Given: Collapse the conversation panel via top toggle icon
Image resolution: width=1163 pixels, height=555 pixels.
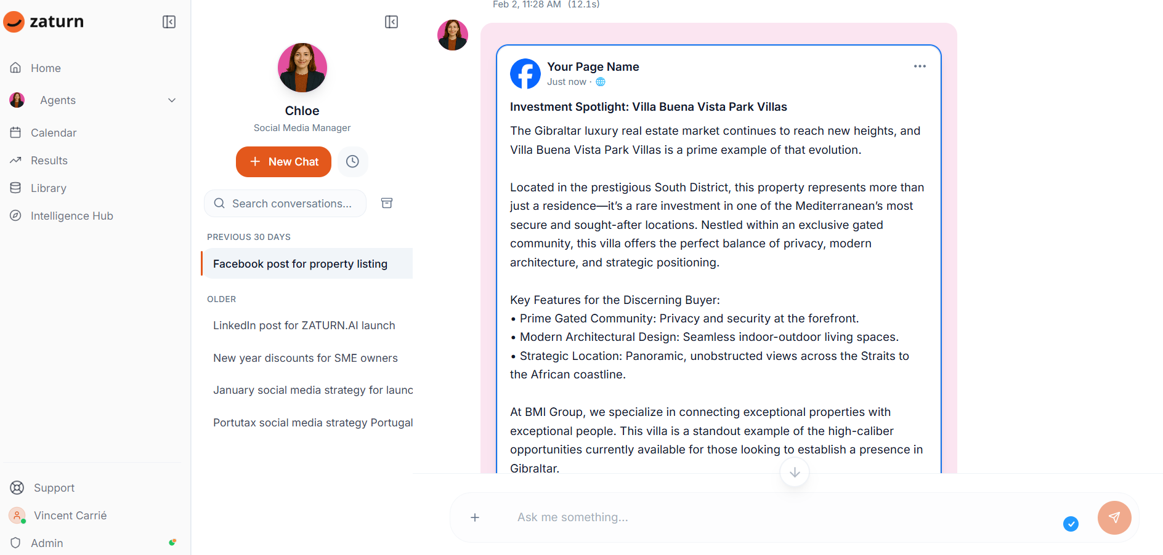Looking at the screenshot, I should click(391, 22).
